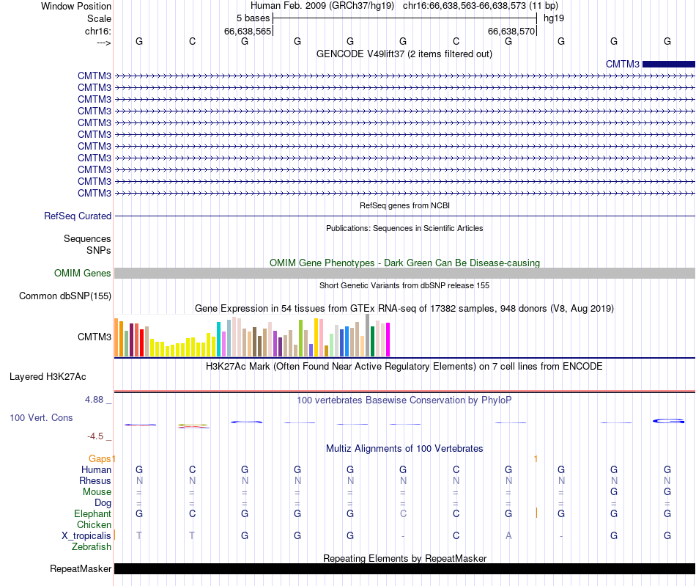This screenshot has width=696, height=586.
Task: Click the 'hg19' label beside scale bar
Action: (x=554, y=18)
